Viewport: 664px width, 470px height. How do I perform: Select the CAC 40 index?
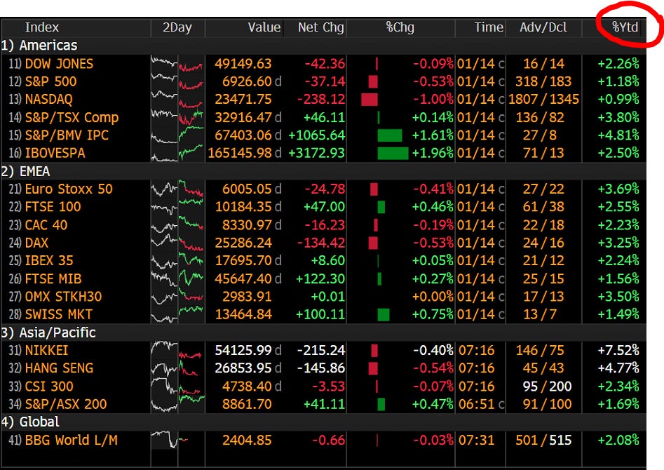(x=46, y=225)
